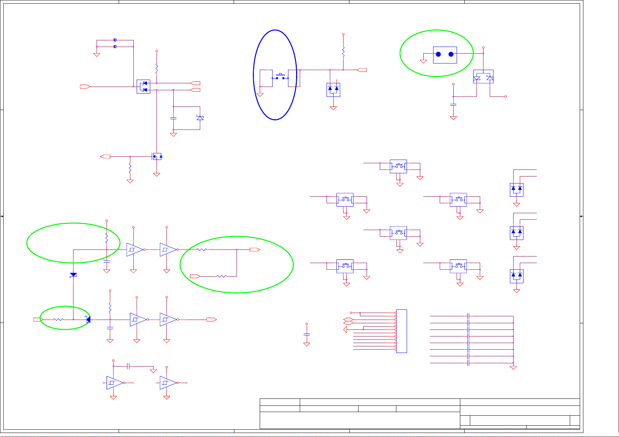Click the series resistor beside the lower chain input port
This screenshot has width=619, height=437.
[58, 320]
